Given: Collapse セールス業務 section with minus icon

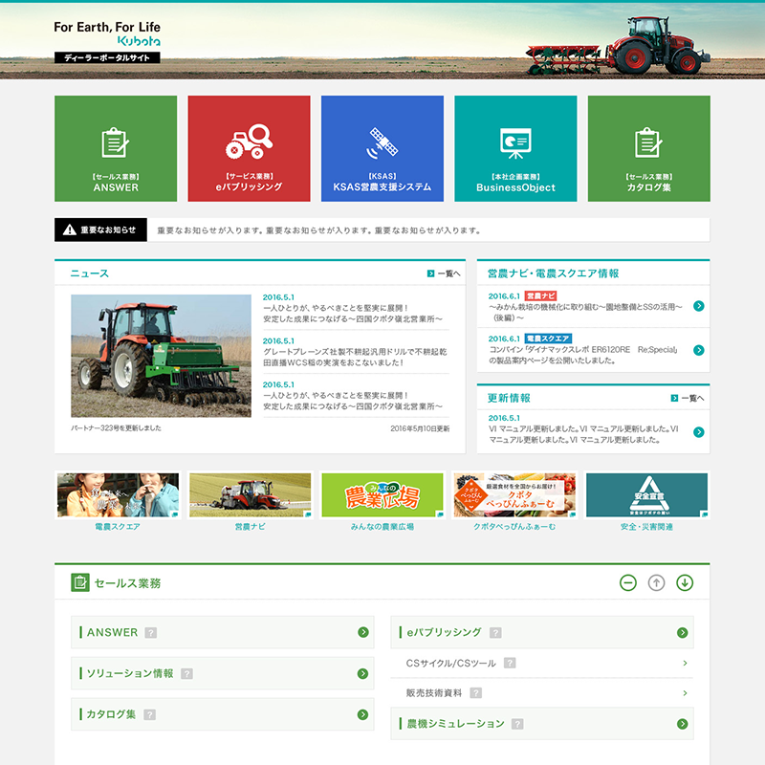Looking at the screenshot, I should coord(627,582).
